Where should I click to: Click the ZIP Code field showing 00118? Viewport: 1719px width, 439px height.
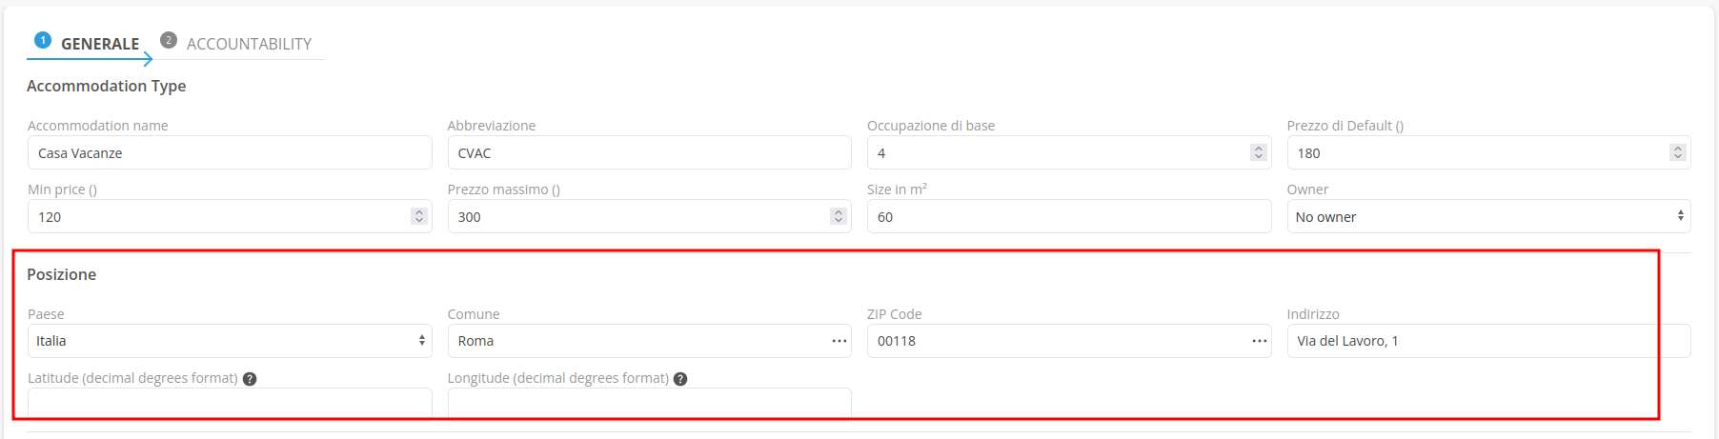click(1053, 341)
